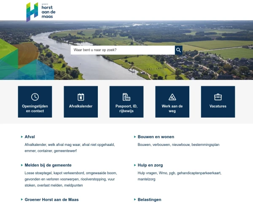Click the arrow marker beside 'Afval'
The height and width of the screenshot is (203, 253).
pos(22,137)
